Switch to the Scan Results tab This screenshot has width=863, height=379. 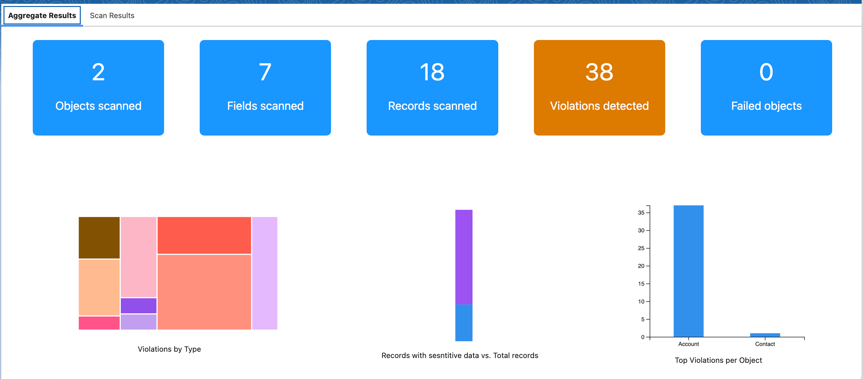(112, 15)
